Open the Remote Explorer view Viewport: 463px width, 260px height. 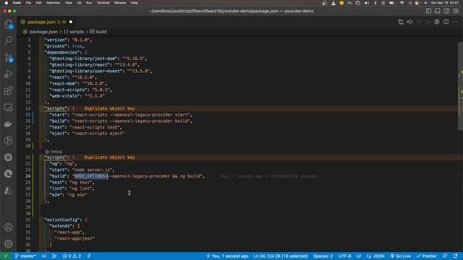click(x=8, y=108)
